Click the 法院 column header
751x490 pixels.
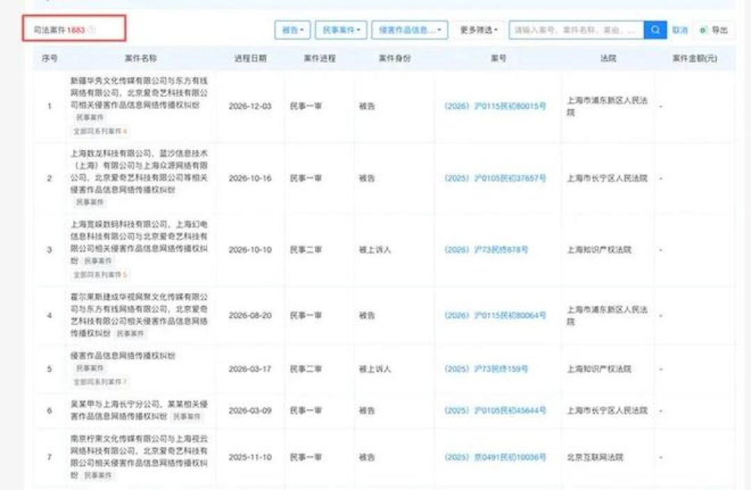pos(608,58)
